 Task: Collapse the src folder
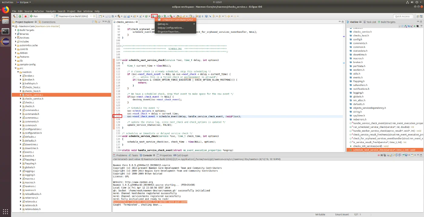click(16, 68)
